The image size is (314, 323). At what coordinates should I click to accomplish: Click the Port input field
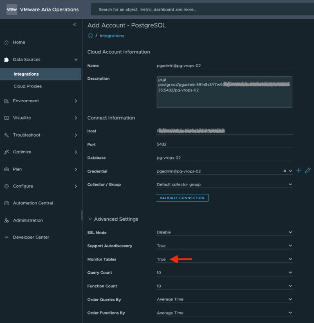pyautogui.click(x=224, y=144)
